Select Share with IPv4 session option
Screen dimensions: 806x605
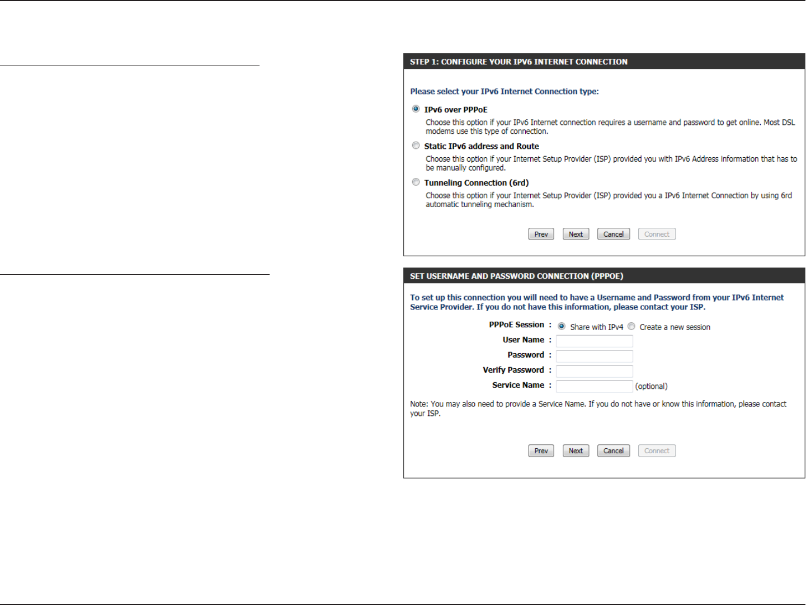pos(562,326)
